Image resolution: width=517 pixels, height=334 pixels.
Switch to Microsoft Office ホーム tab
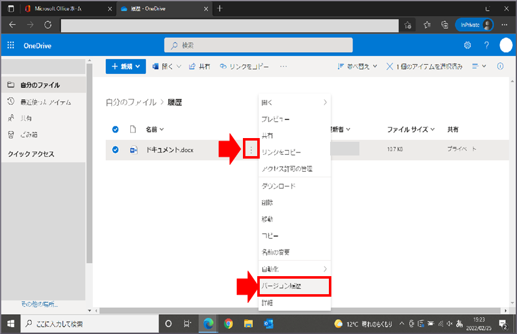coord(68,9)
